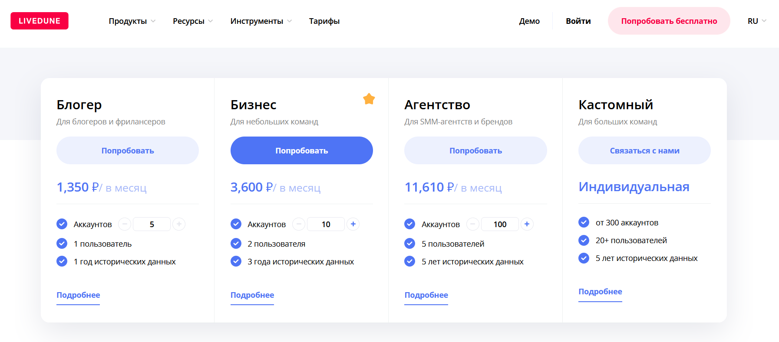779x342 pixels.
Task: Click the checkmark next to 1 пользователь
Action: [x=62, y=244]
